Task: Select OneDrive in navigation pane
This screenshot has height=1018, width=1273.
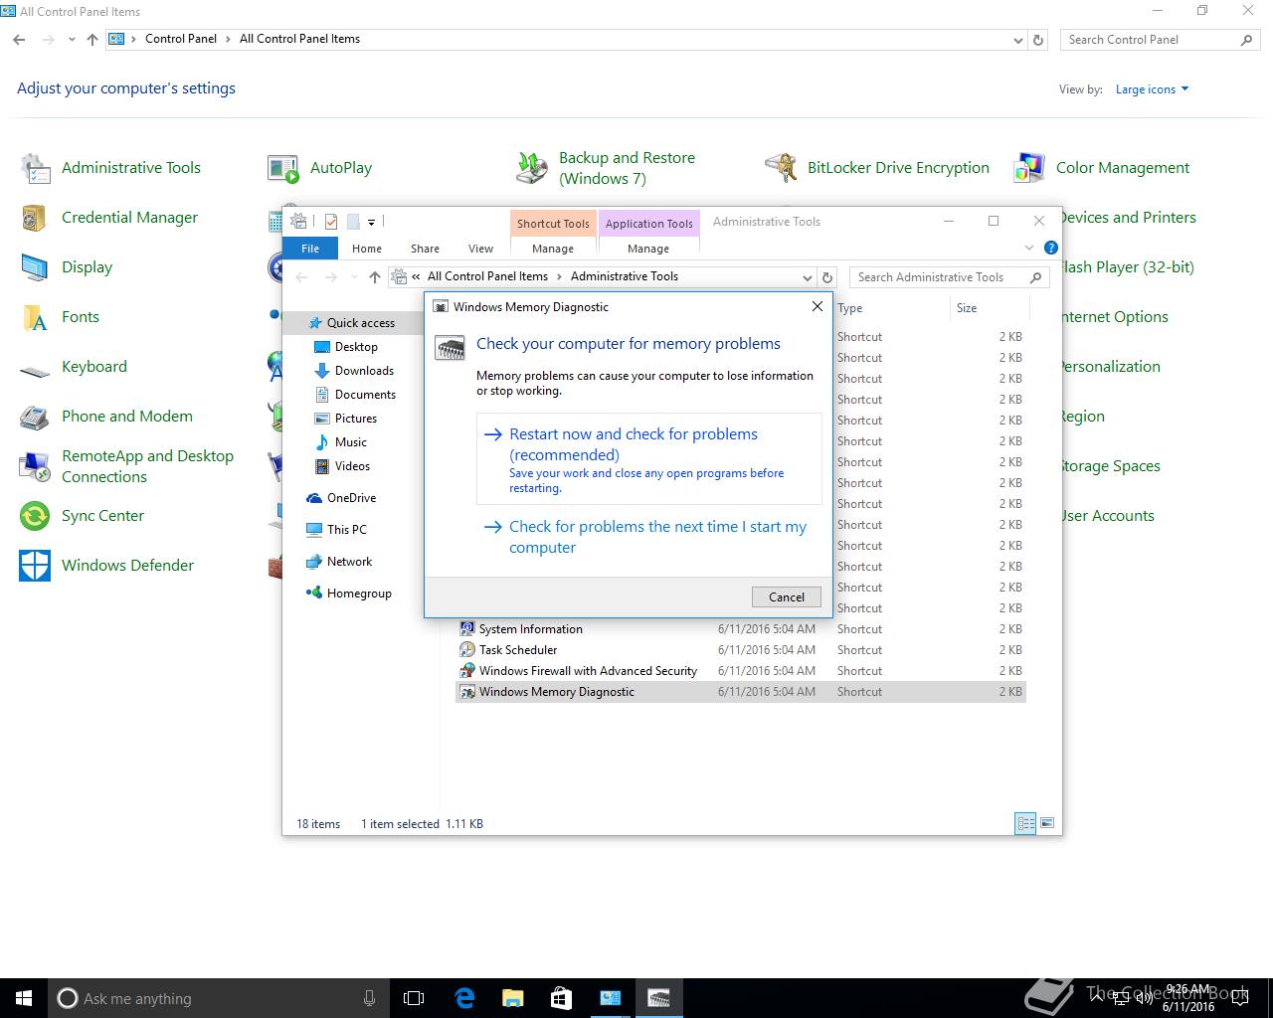Action: (x=351, y=498)
